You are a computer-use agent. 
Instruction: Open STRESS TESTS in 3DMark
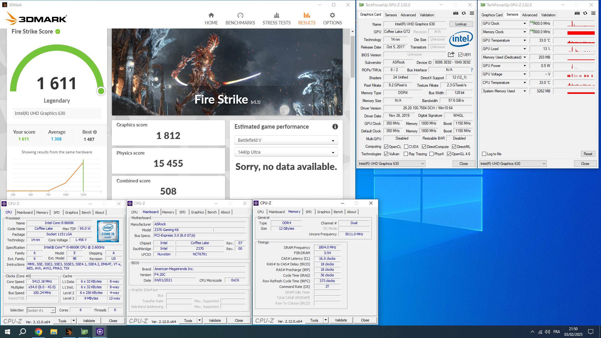276,19
